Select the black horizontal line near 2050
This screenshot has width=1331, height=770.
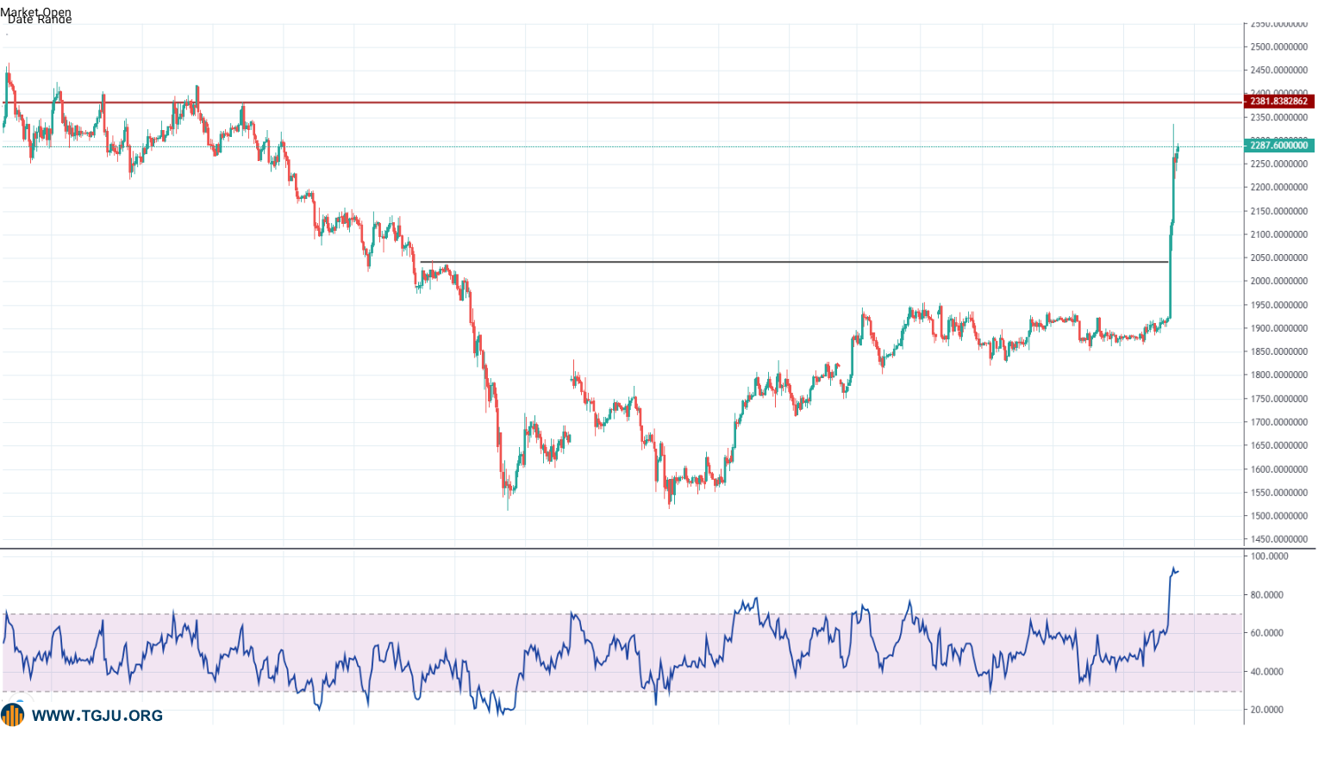(793, 262)
